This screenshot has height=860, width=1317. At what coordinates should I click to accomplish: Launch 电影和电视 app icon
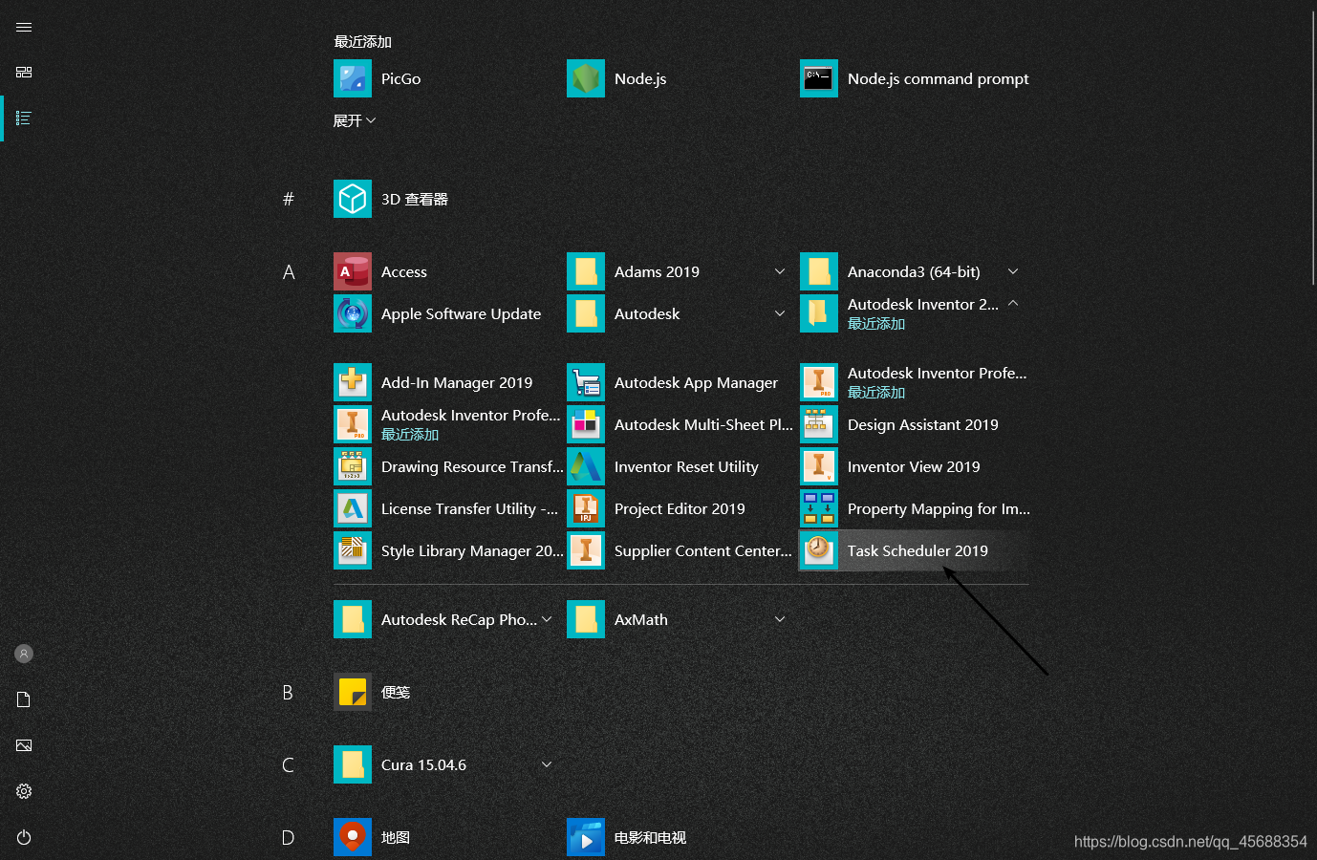(x=586, y=837)
